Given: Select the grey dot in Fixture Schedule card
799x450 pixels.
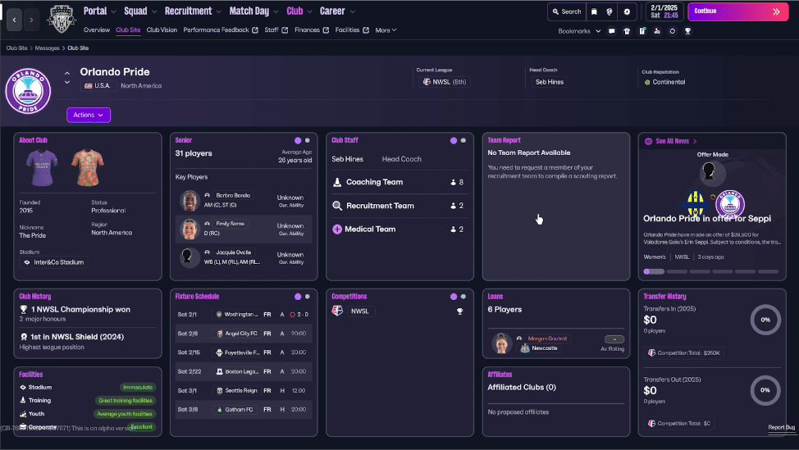Looking at the screenshot, I should (x=308, y=296).
